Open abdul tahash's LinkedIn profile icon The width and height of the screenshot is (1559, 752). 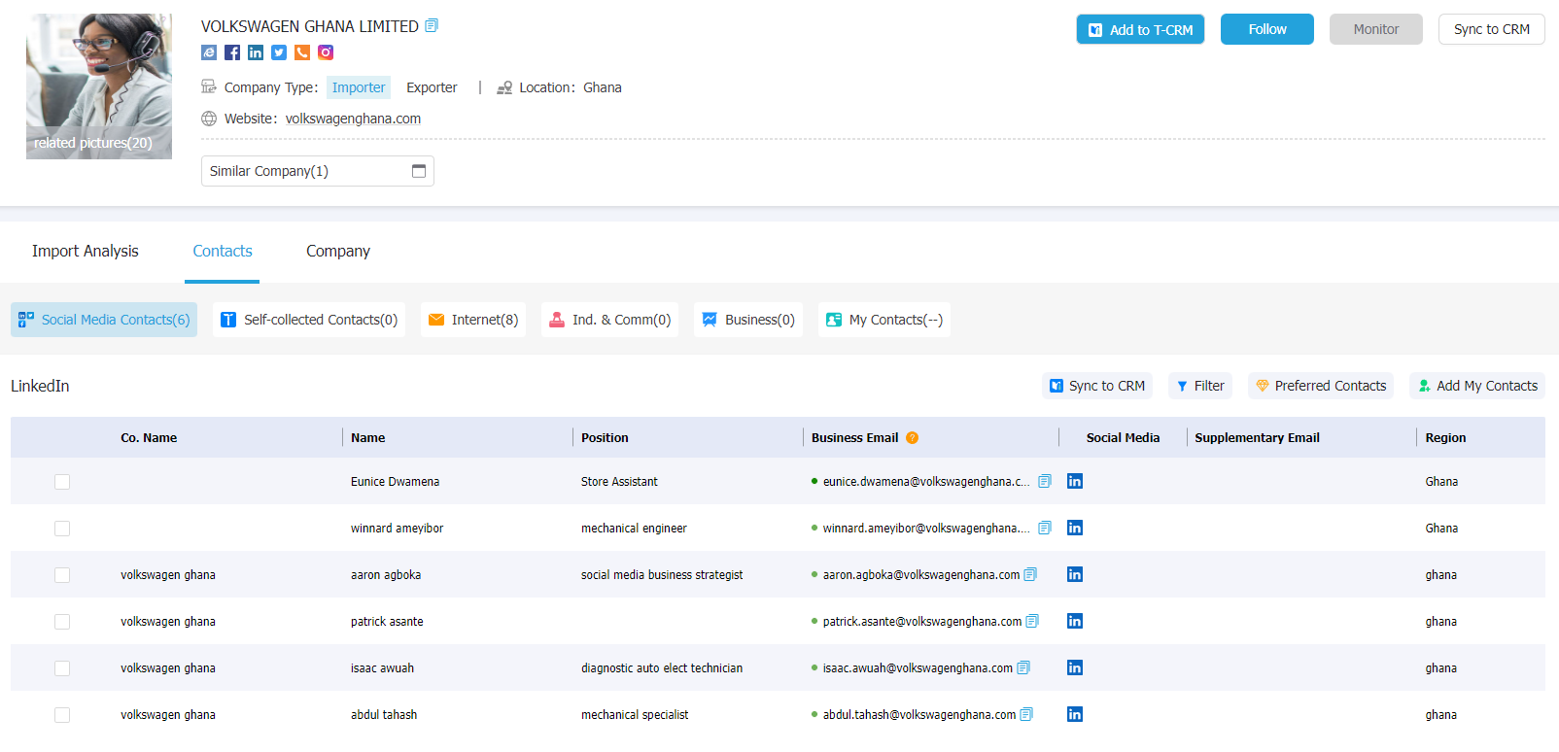point(1075,714)
